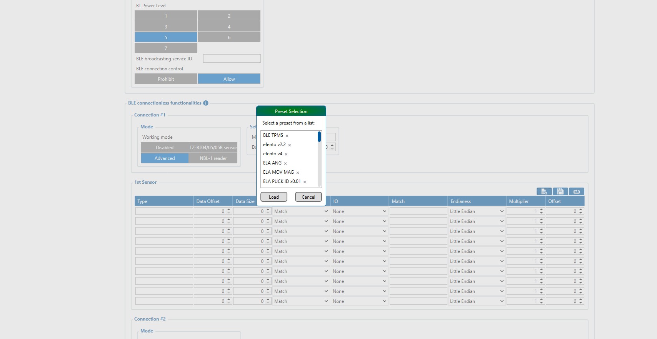Click the info icon beside BLE connectionless functionalities
This screenshot has height=339, width=657.
tap(206, 103)
